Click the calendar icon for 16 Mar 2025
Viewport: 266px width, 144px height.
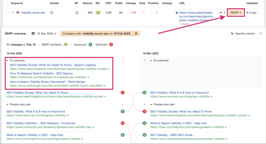(x=33, y=34)
